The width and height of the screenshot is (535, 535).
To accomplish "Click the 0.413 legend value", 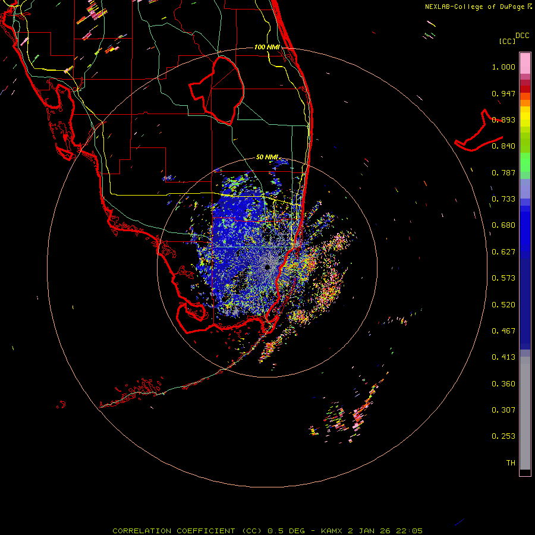I will [503, 357].
